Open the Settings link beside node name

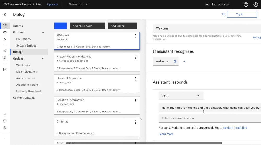click(x=257, y=38)
